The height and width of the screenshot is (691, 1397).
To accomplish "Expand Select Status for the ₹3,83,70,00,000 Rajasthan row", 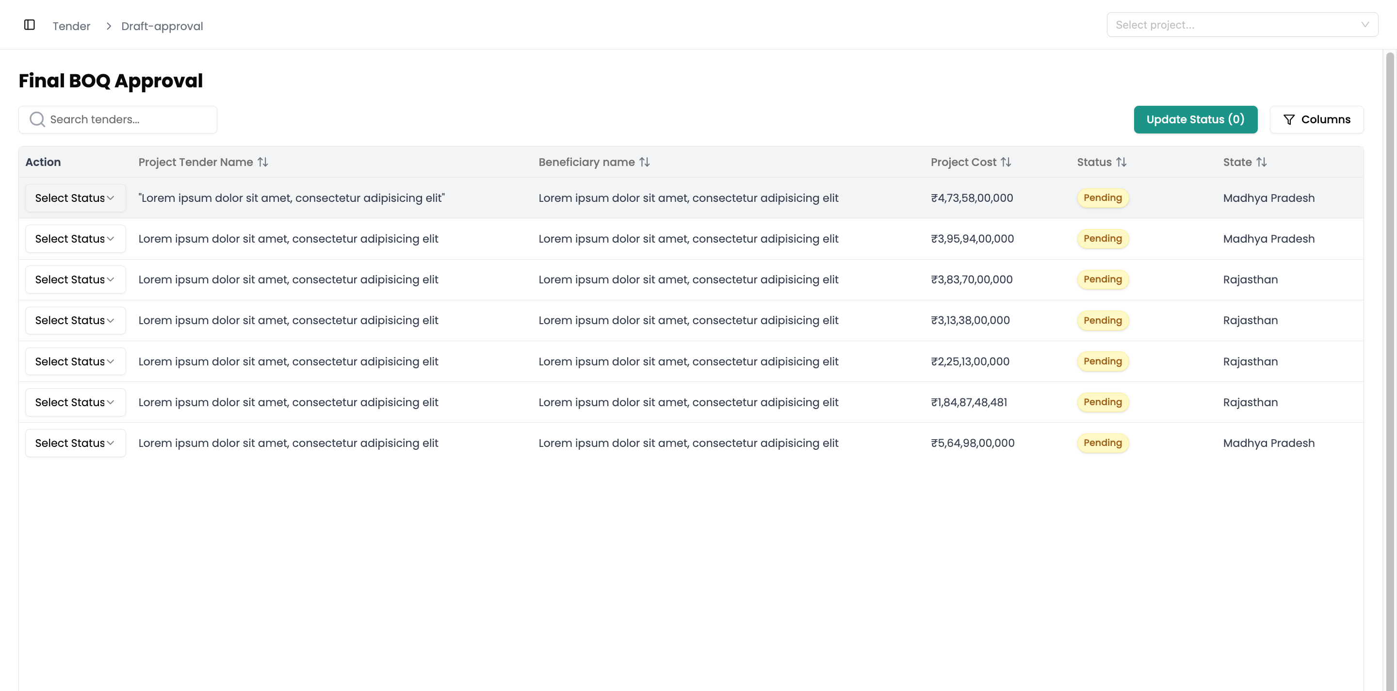I will coord(75,279).
